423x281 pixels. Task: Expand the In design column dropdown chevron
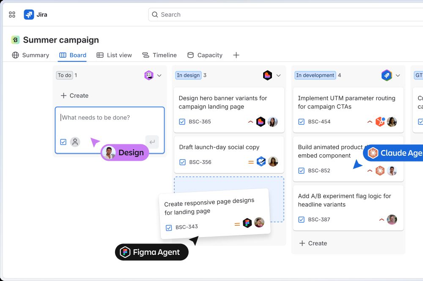[x=279, y=76]
